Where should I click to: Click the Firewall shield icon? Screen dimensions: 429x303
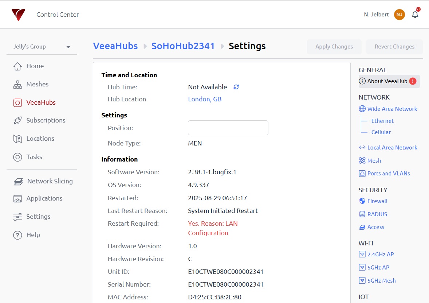tap(362, 201)
